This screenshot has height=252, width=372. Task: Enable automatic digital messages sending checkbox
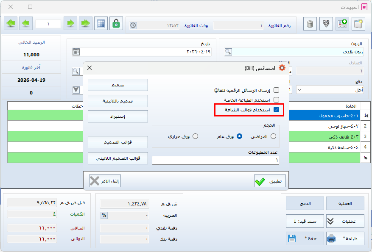pos(276,90)
